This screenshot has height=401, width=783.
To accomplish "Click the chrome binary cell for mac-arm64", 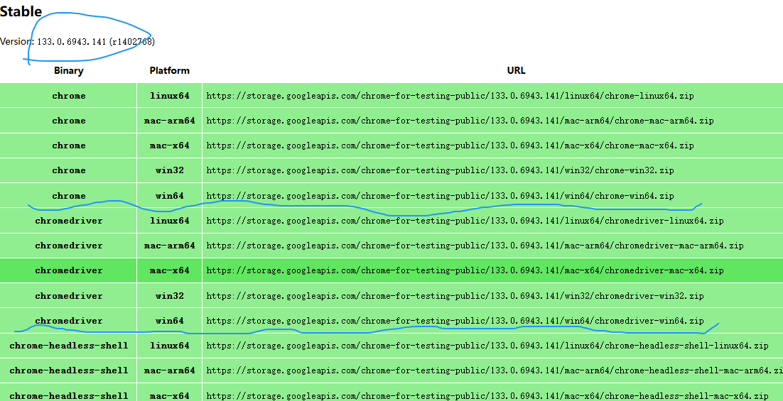I will click(68, 121).
